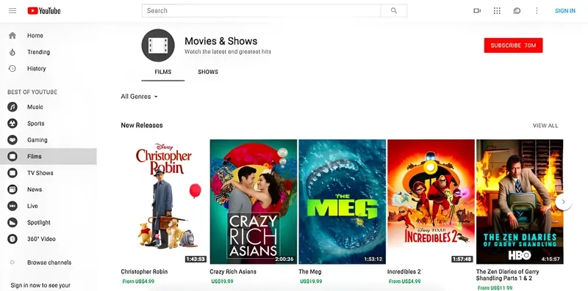
Task: Open the messages chat bubble icon
Action: pos(517,11)
